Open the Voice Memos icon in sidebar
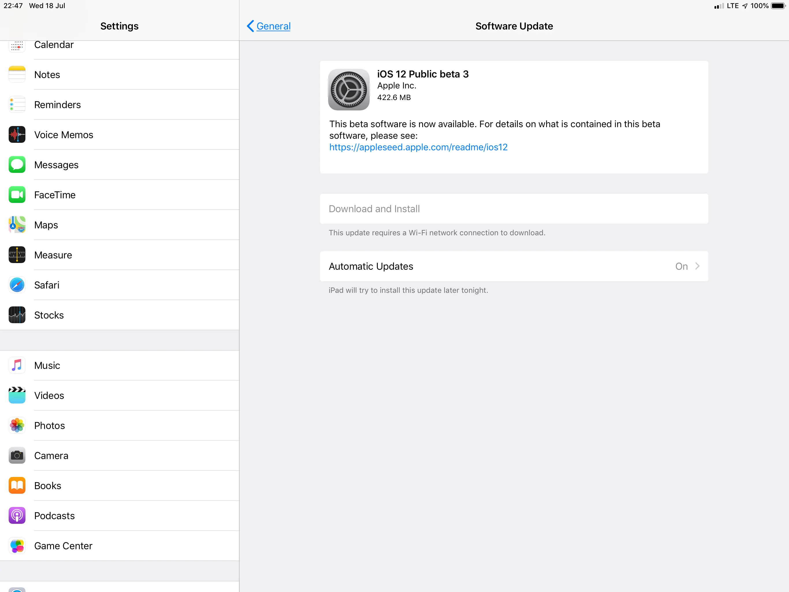 [x=17, y=135]
